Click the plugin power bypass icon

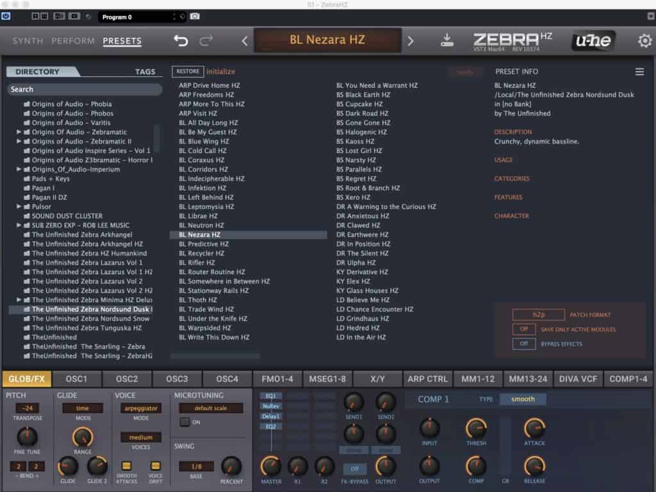click(x=6, y=16)
